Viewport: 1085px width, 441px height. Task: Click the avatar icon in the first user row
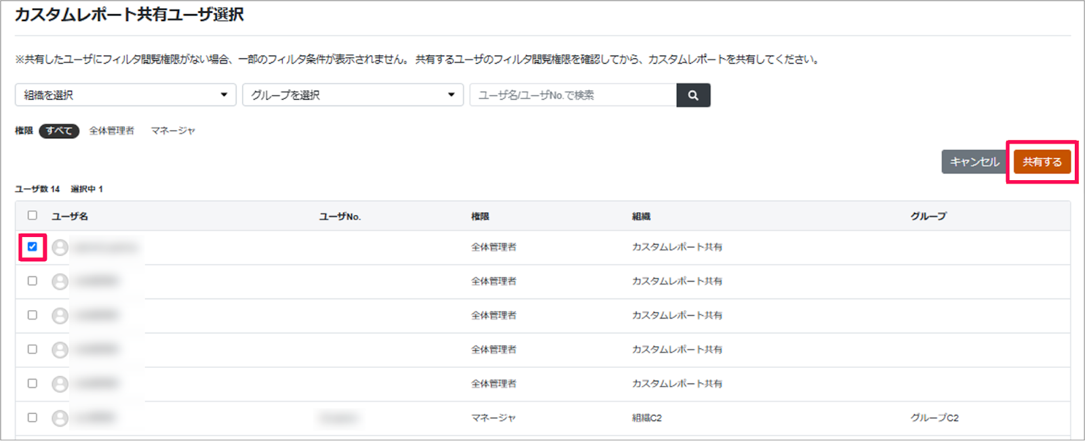(60, 247)
